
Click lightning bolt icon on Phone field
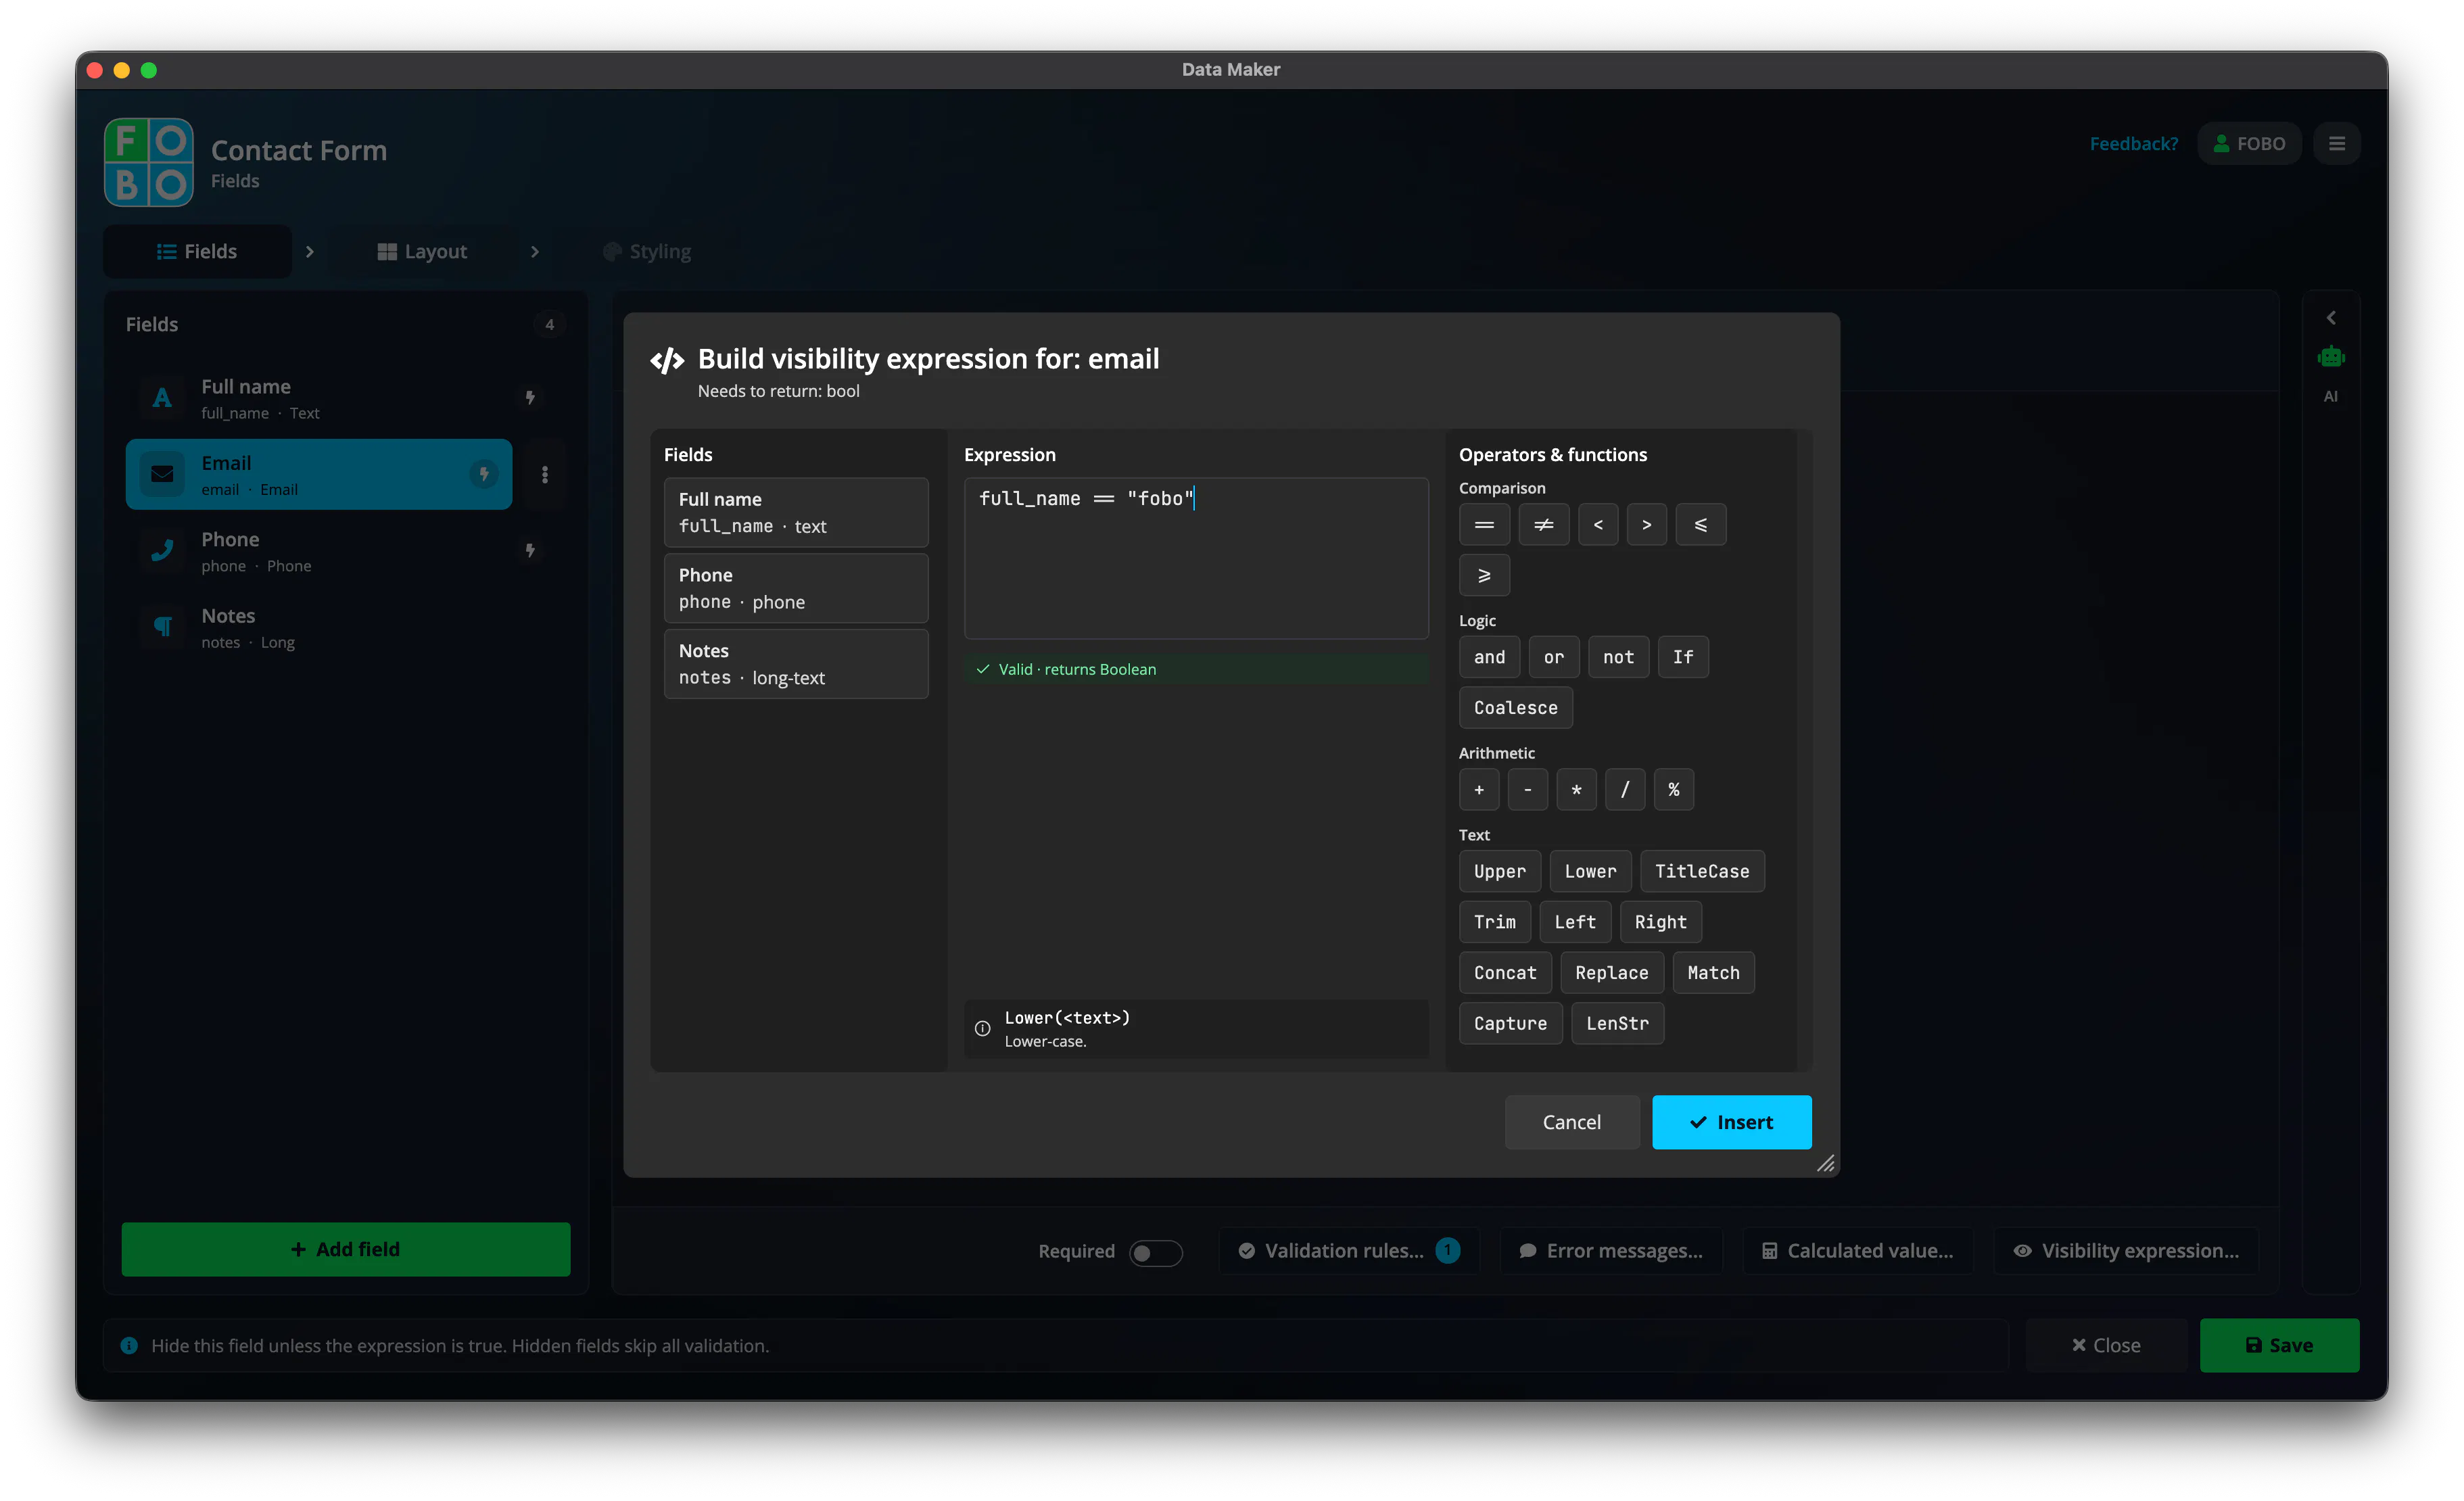530,550
